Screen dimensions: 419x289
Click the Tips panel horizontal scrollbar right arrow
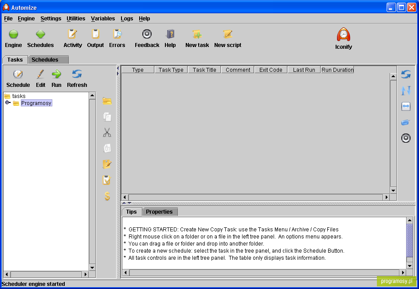pos(403,273)
